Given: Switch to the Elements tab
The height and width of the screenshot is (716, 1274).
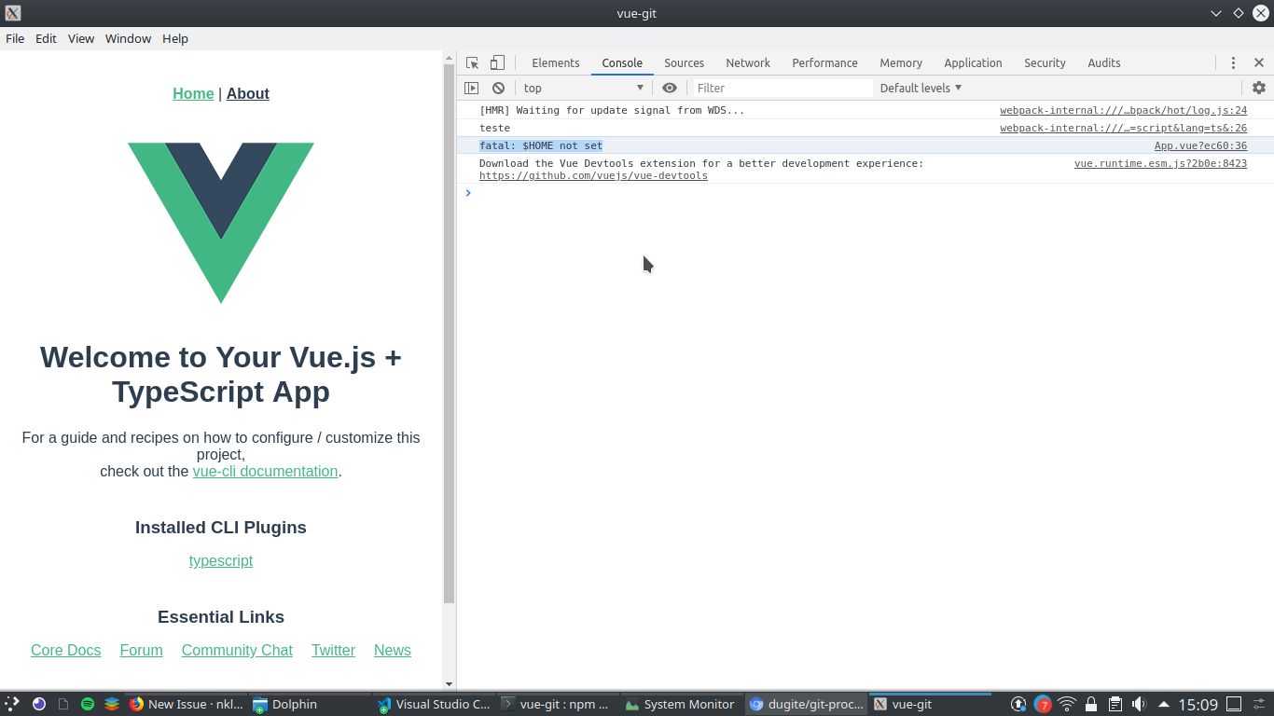Looking at the screenshot, I should click(556, 62).
